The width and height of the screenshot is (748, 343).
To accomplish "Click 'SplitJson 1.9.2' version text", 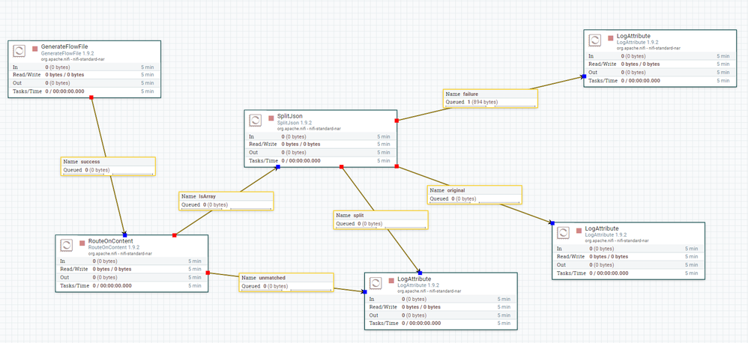I will 295,123.
